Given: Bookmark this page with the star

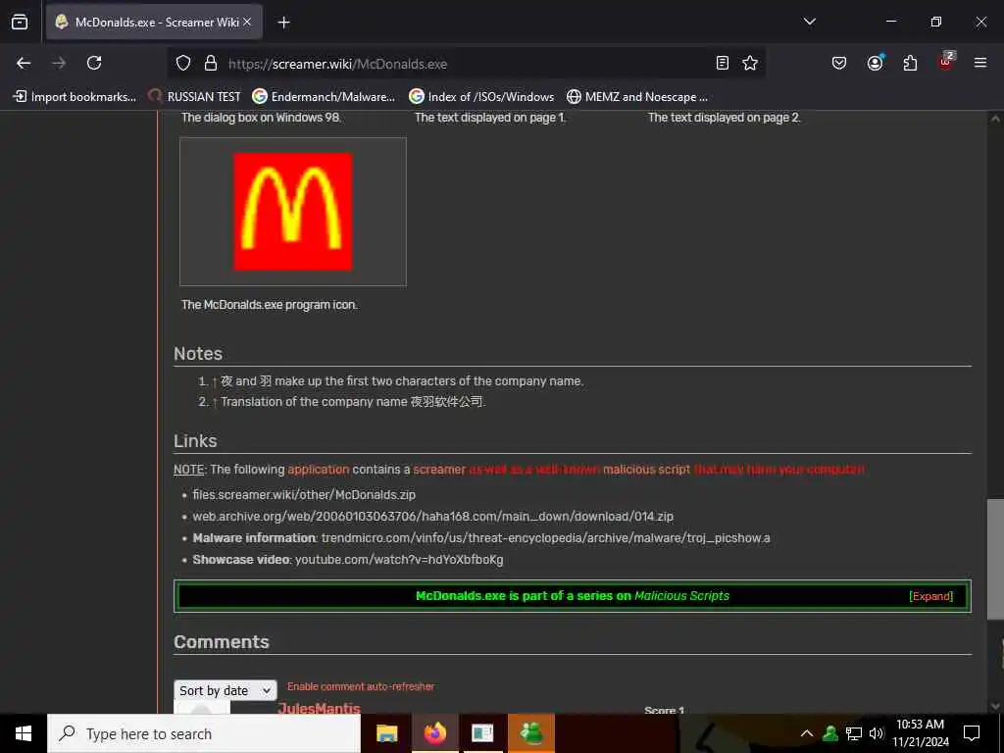Looking at the screenshot, I should [x=750, y=63].
